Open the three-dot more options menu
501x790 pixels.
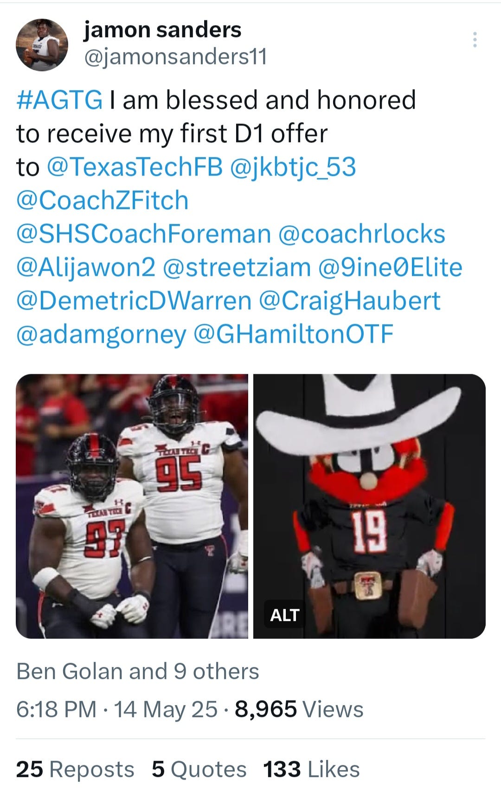coord(475,40)
